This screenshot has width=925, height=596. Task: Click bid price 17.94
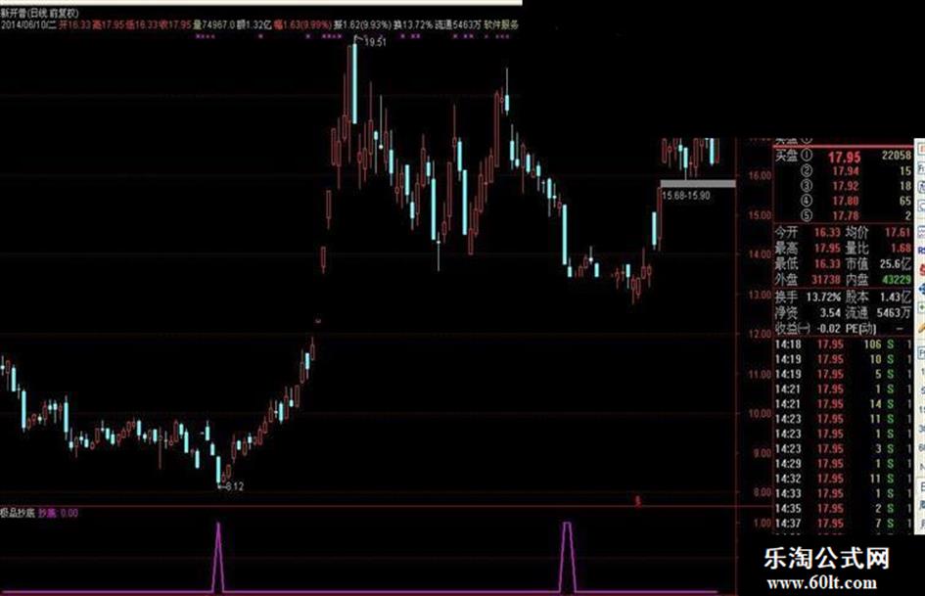click(846, 171)
